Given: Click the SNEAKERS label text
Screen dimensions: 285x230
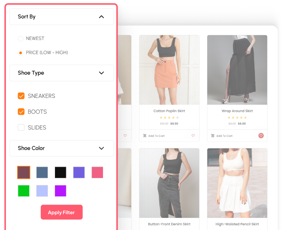Looking at the screenshot, I should coord(41,96).
